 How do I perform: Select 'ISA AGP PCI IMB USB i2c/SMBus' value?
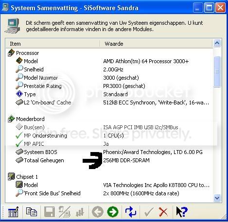140,127
